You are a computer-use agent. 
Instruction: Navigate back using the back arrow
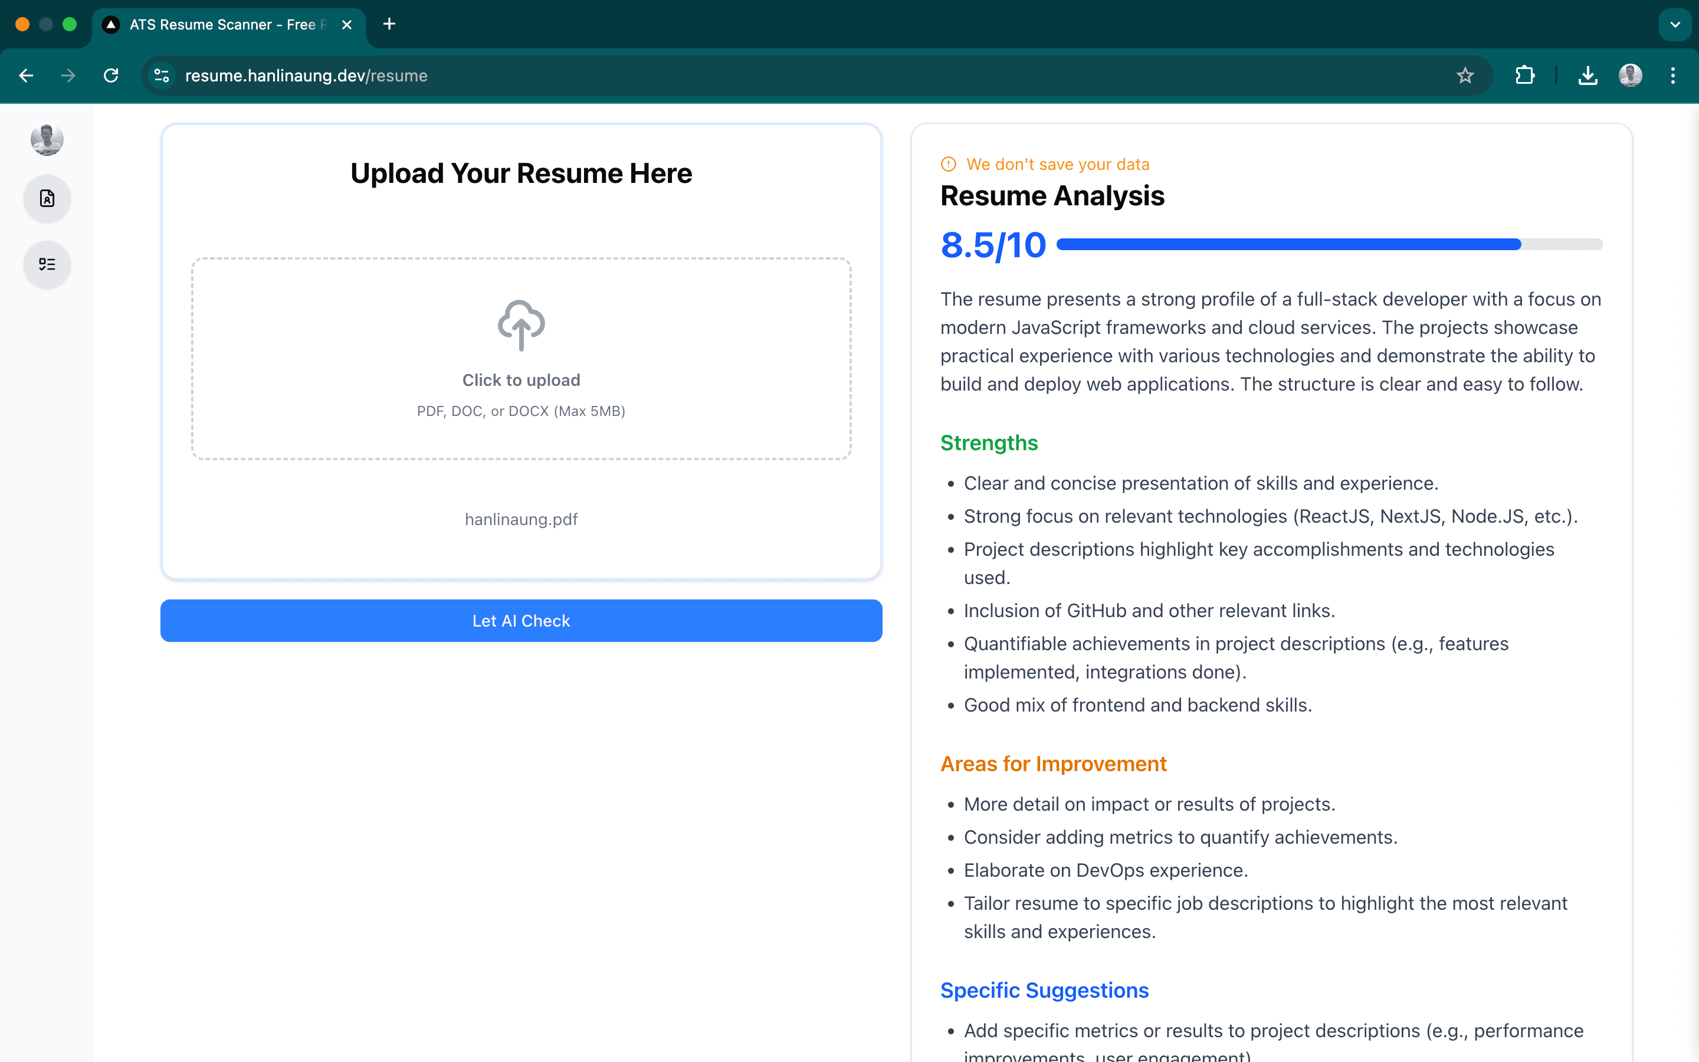26,75
